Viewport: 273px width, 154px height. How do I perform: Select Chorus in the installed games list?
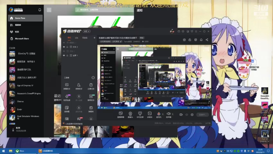pos(25,101)
